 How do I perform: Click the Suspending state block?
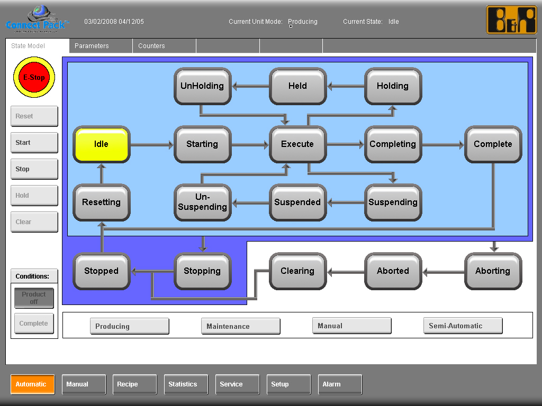[393, 202]
